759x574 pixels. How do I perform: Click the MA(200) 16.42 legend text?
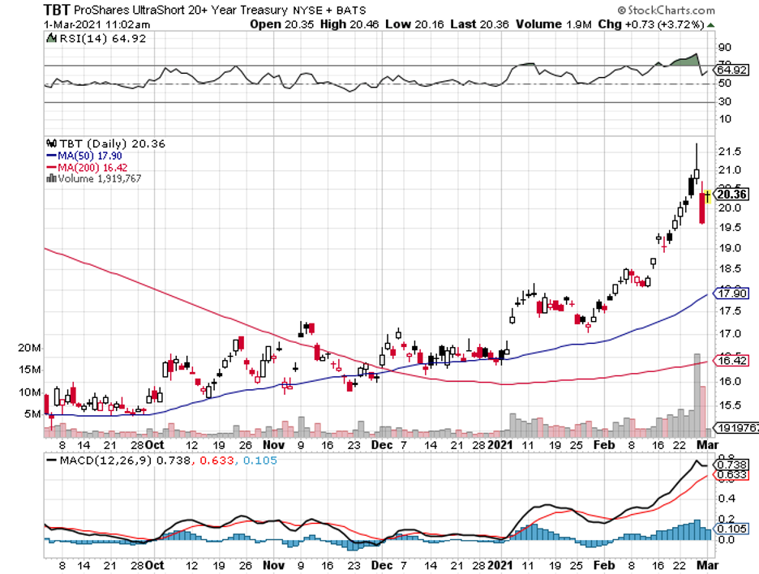(x=93, y=168)
